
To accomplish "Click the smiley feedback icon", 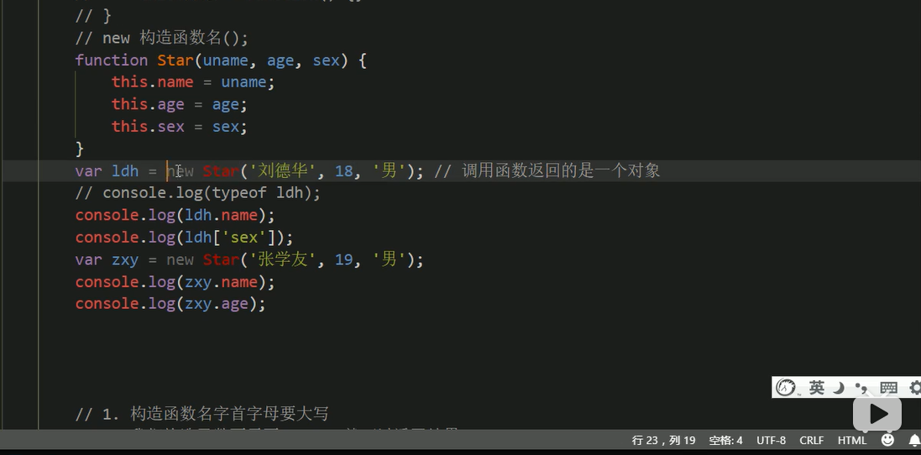I will tap(887, 440).
